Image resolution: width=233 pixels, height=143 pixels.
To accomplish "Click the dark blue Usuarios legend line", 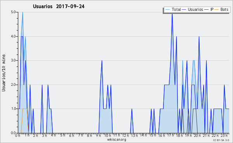I will coord(184,10).
